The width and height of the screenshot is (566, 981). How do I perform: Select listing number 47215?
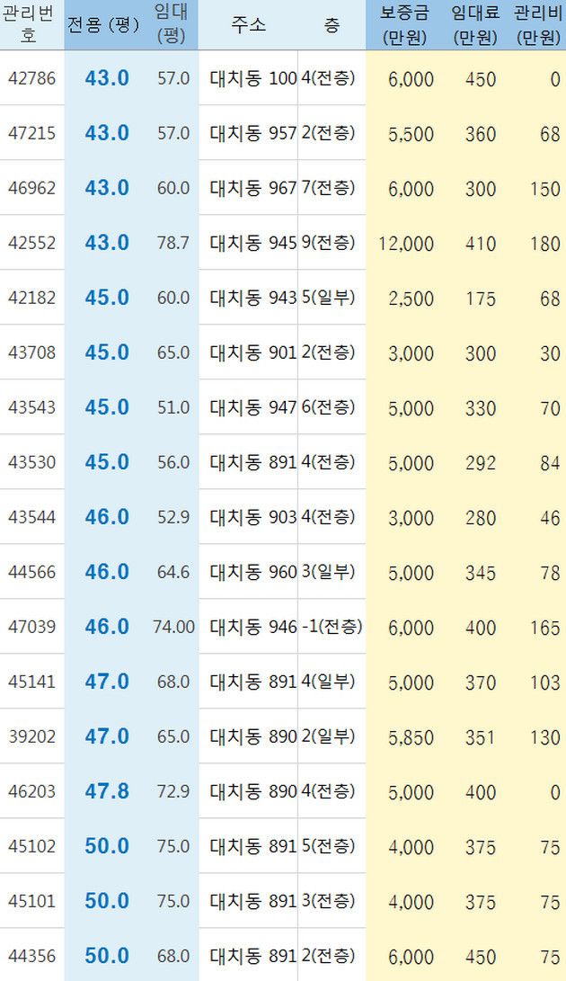click(x=32, y=133)
